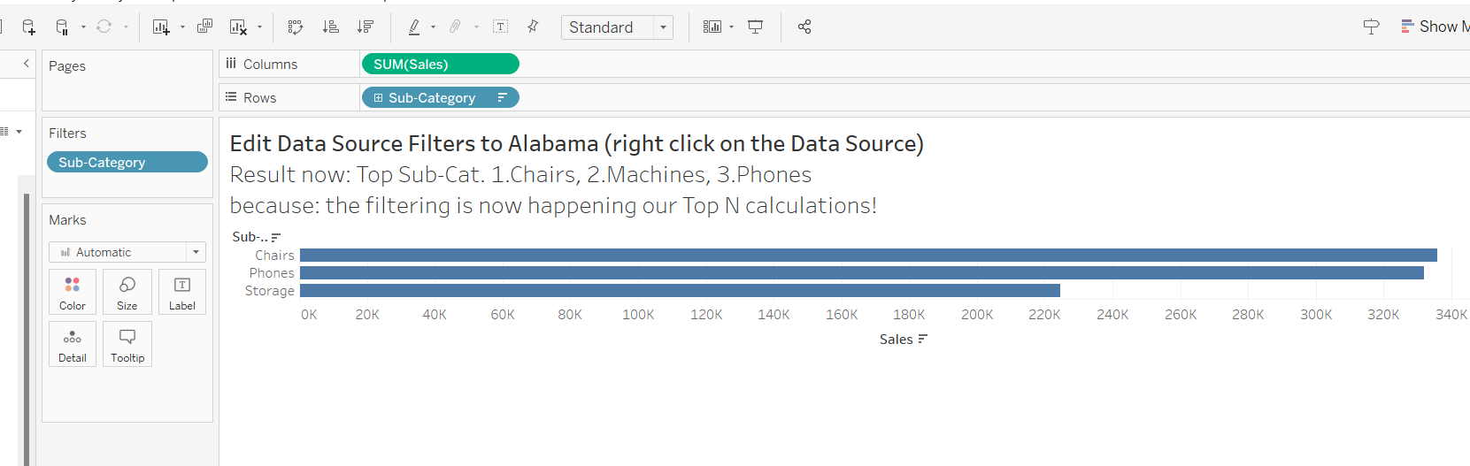Click the SUM(Sales) pill in Columns
This screenshot has height=466, width=1470.
point(440,65)
